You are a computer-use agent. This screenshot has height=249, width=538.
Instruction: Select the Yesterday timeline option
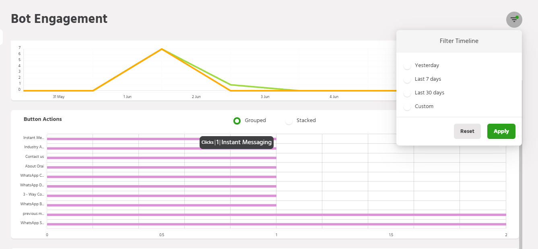coord(408,65)
